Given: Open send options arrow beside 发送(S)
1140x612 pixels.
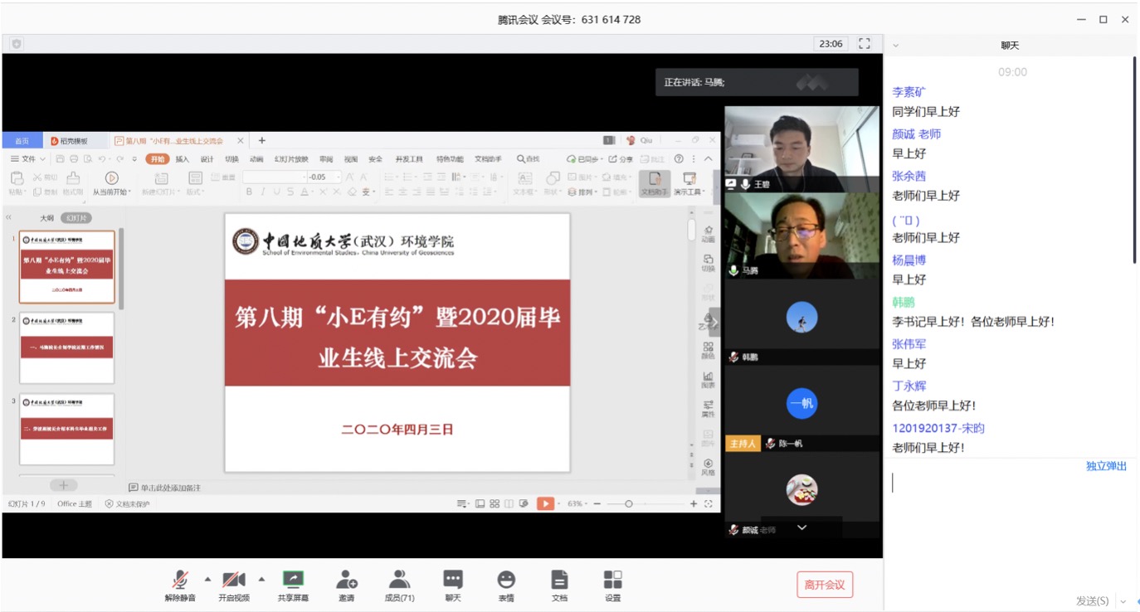Looking at the screenshot, I should click(1123, 601).
